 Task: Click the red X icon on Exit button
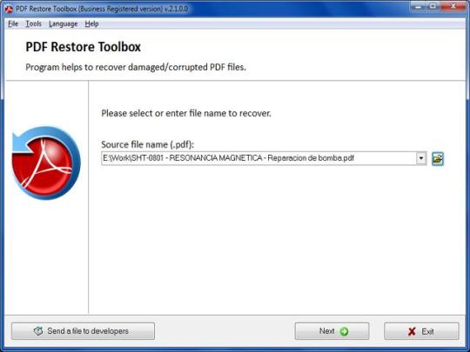pos(412,331)
